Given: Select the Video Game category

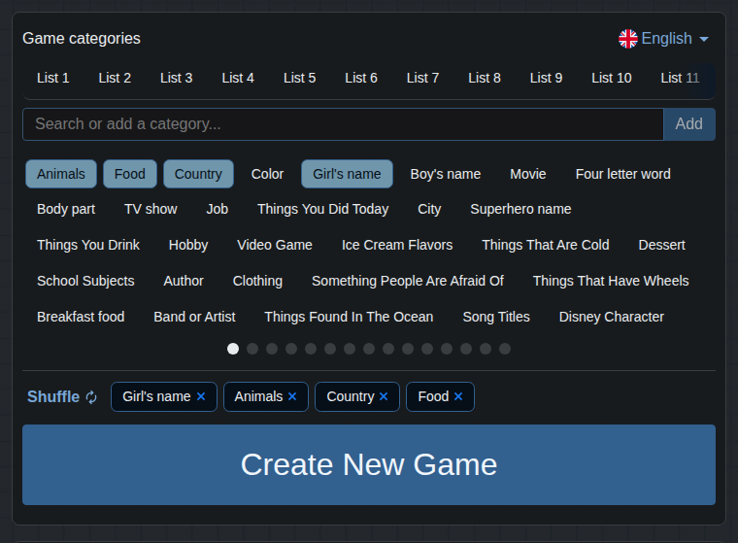Looking at the screenshot, I should coord(275,245).
